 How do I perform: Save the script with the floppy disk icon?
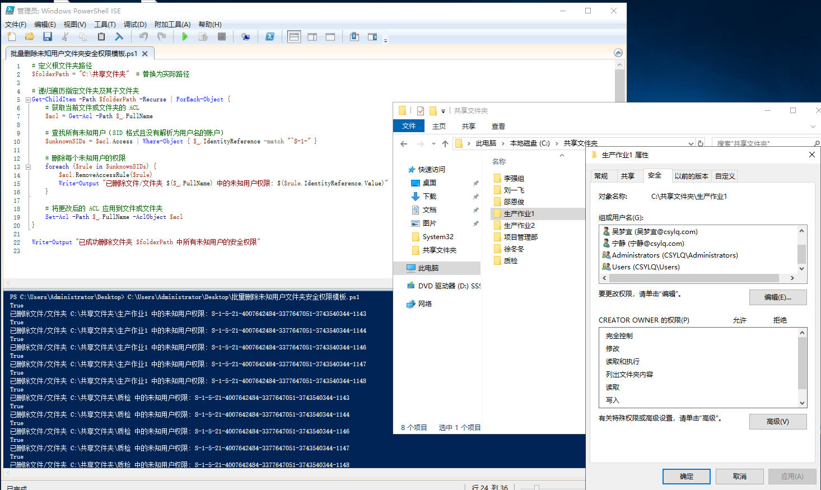pos(48,36)
